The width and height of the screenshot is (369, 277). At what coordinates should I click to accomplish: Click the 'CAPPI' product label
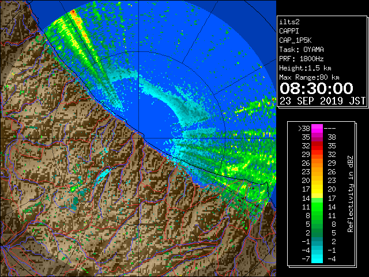(289, 31)
